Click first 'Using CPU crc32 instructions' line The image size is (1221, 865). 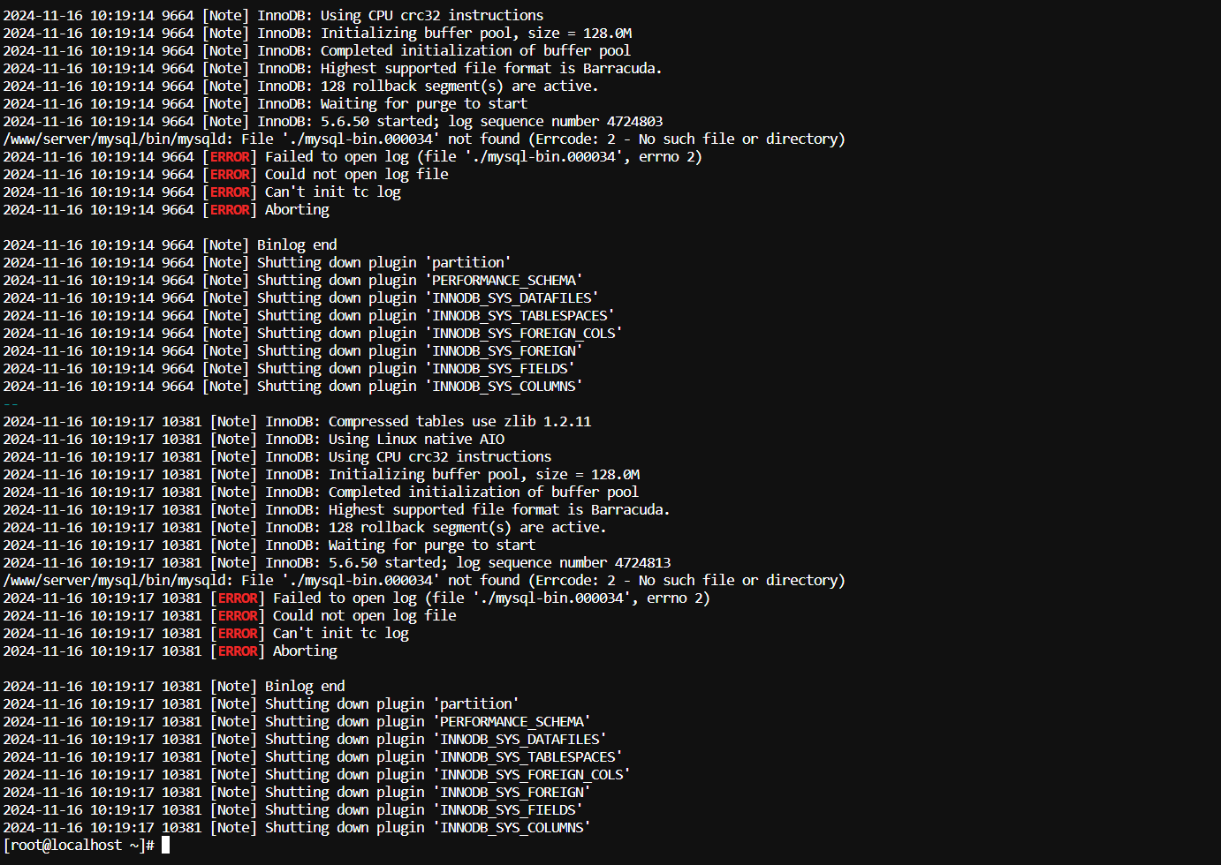(x=273, y=16)
